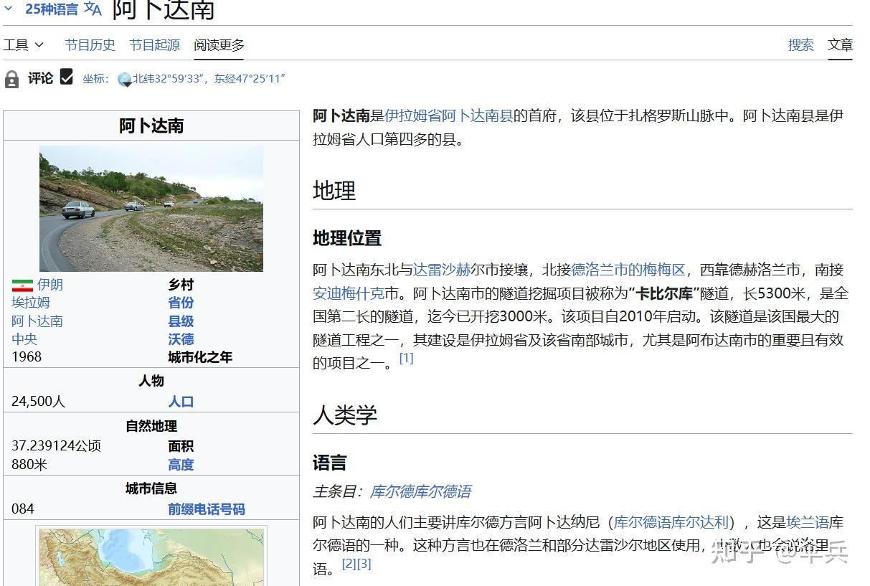This screenshot has height=586, width=870.
Task: Click the 前缀电话号码 link
Action: tap(207, 509)
